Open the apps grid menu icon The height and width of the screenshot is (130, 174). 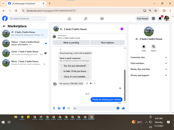click(x=153, y=18)
